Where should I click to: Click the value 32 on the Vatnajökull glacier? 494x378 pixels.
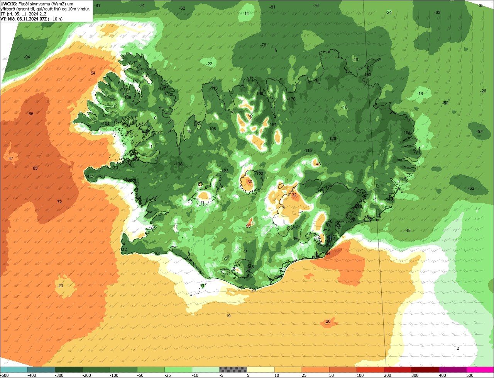pyautogui.click(x=294, y=195)
